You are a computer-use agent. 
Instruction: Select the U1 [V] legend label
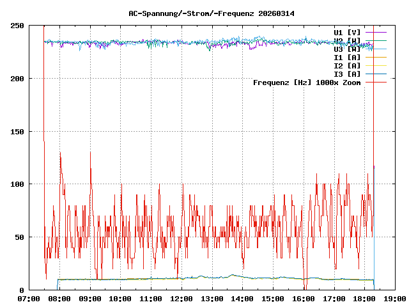tap(347, 32)
